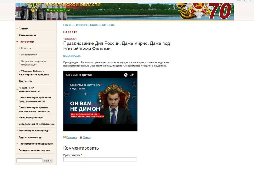Screen dimensions: 254x169
Task: Open the 2017 breadcrumb link
Action: (104, 25)
